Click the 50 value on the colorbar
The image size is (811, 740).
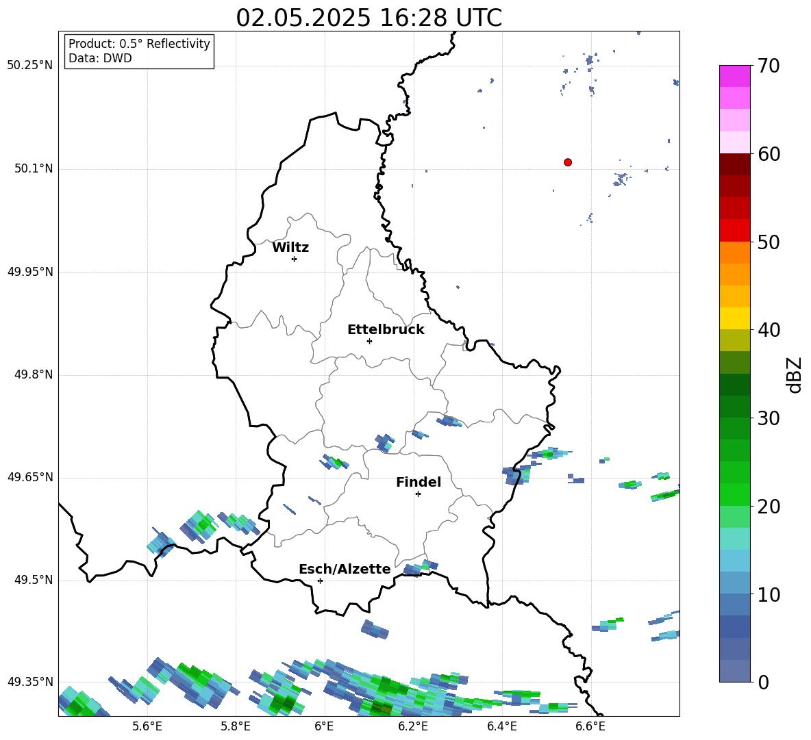tap(769, 242)
